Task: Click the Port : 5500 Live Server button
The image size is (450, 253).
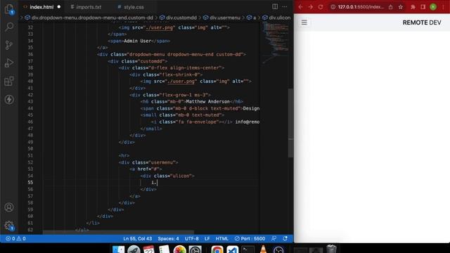Action: [x=250, y=238]
